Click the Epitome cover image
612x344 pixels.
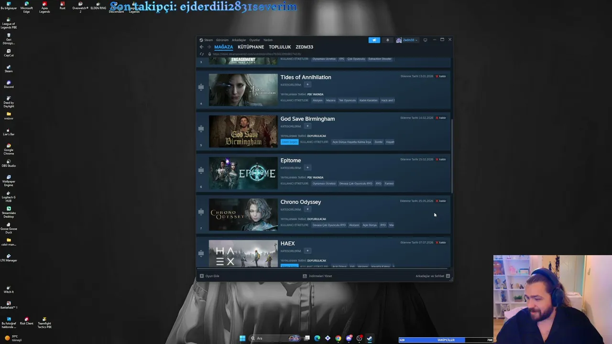click(243, 173)
